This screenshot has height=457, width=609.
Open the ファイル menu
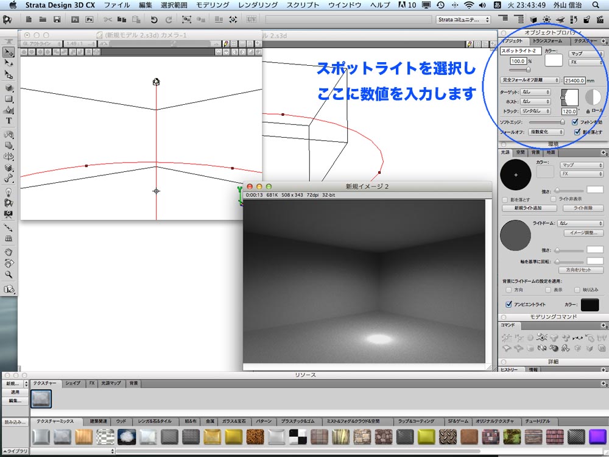tap(117, 5)
